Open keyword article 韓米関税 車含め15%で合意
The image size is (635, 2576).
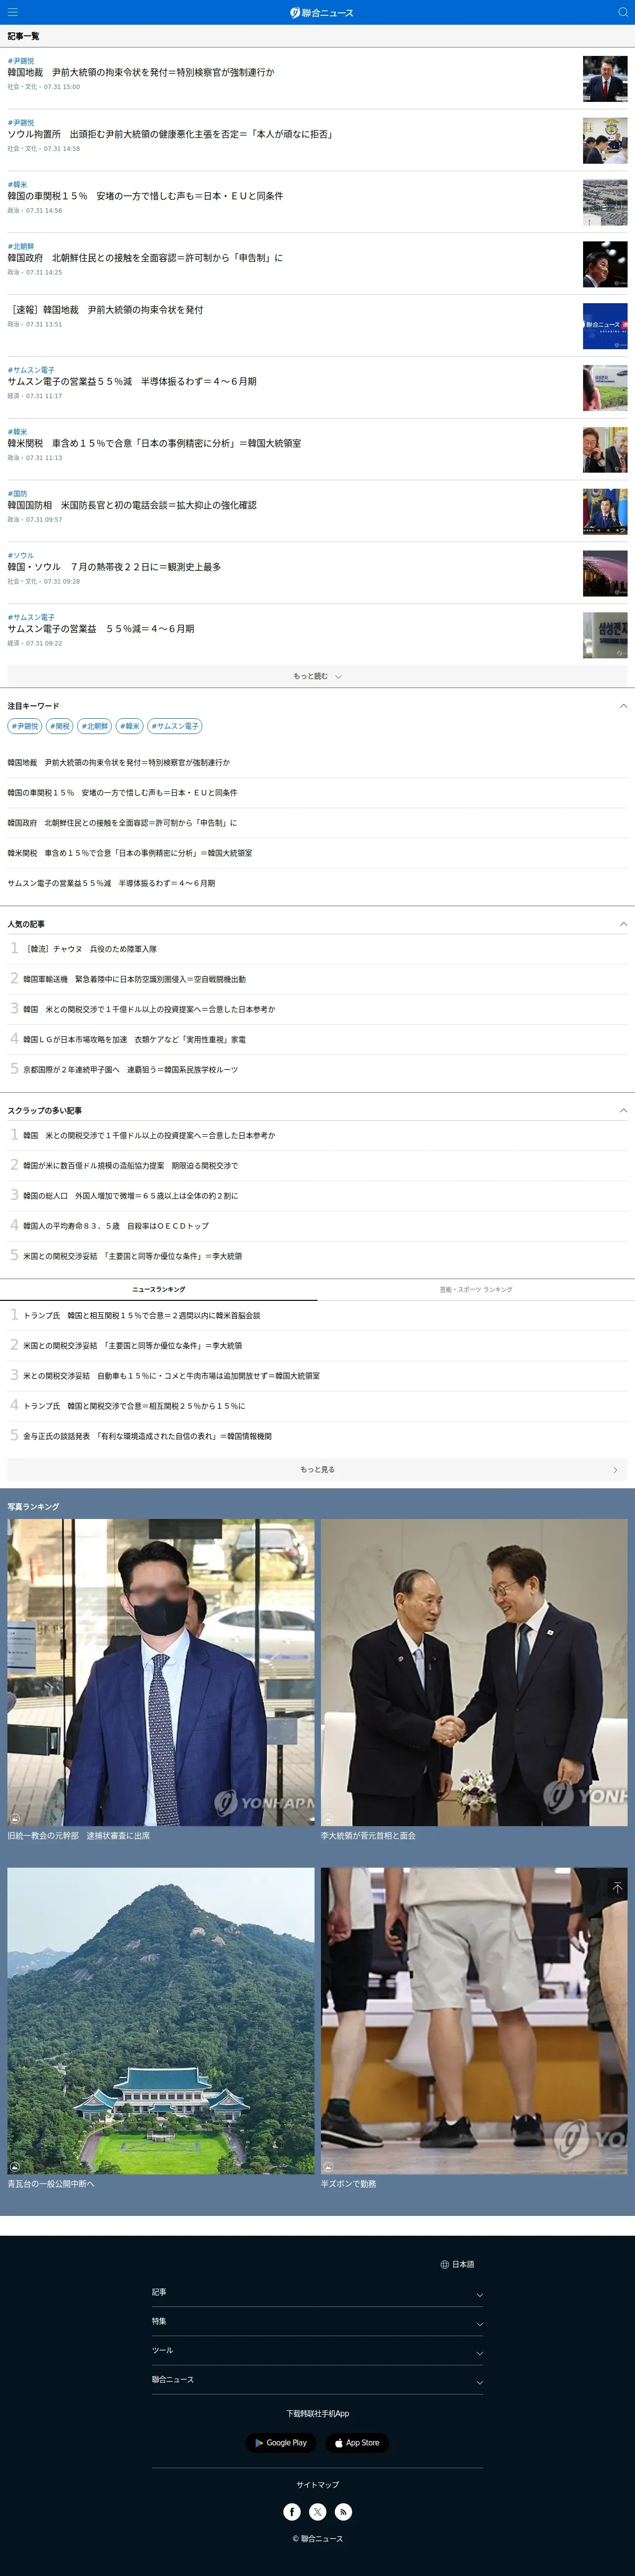(130, 853)
